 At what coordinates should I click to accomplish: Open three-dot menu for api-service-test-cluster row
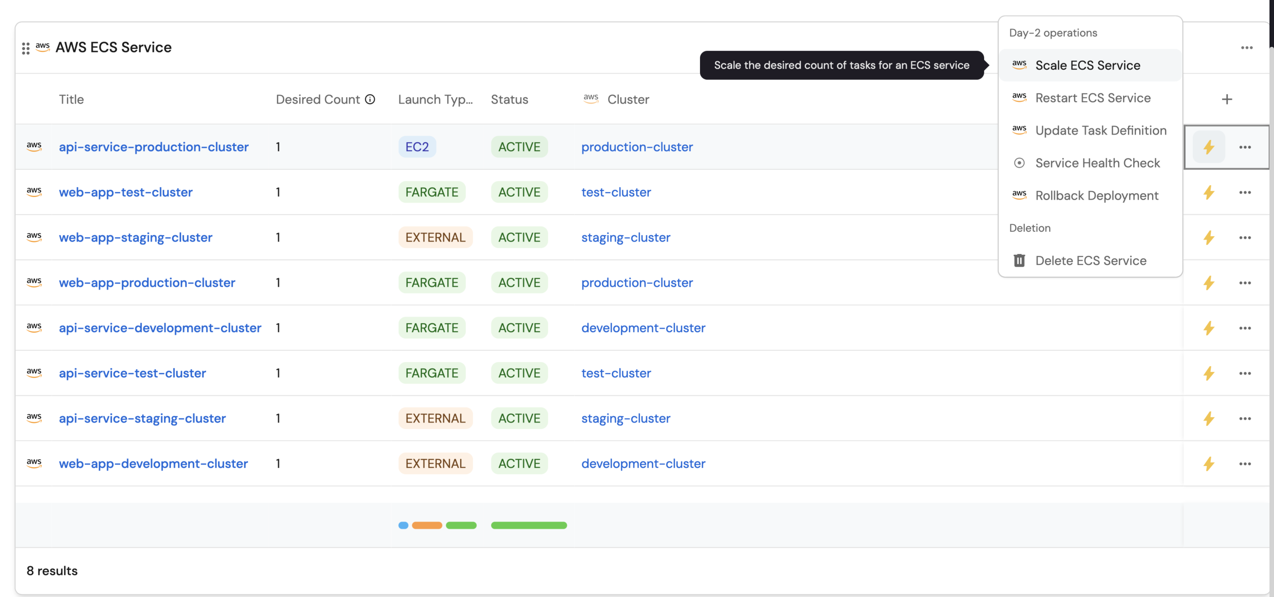pyautogui.click(x=1245, y=373)
